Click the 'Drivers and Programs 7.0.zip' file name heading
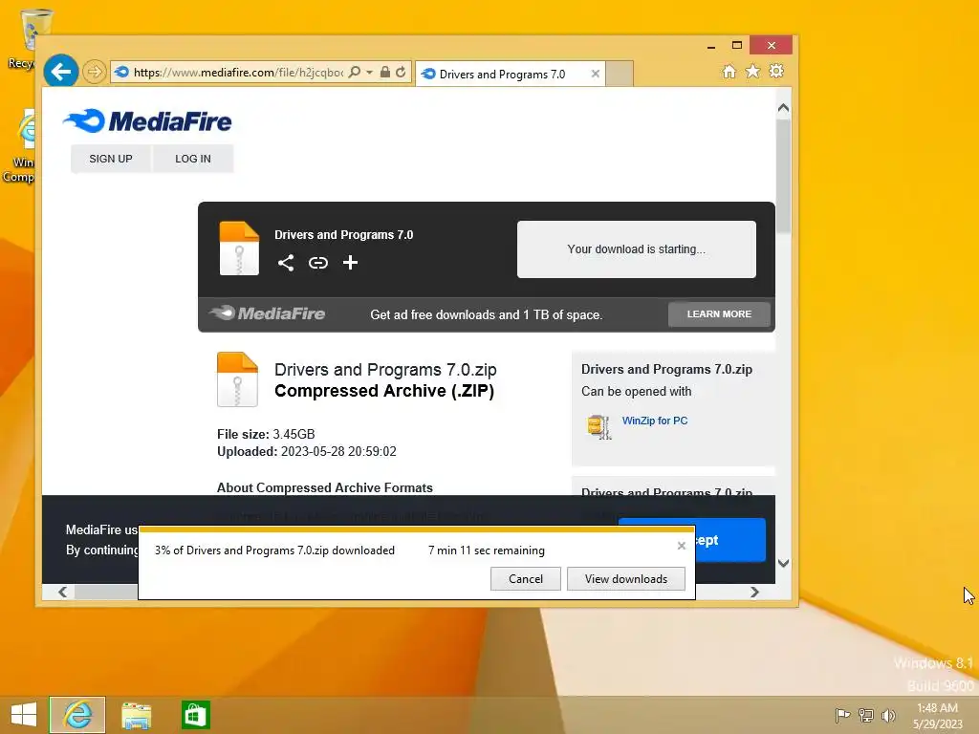Viewport: 979px width, 734px height. click(385, 370)
